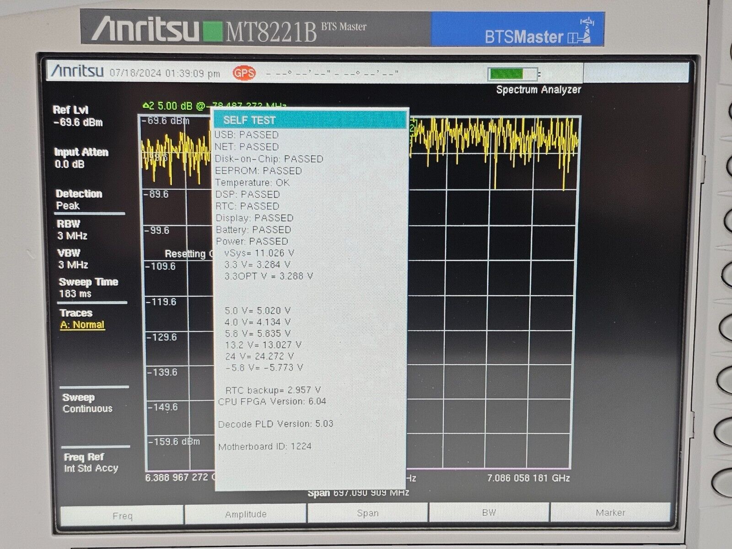This screenshot has height=549, width=732.
Task: Click the stop frequency 7.086 058 181 GHz label
Action: pyautogui.click(x=528, y=478)
